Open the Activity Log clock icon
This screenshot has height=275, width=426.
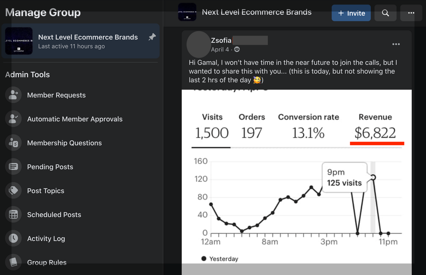pyautogui.click(x=13, y=238)
